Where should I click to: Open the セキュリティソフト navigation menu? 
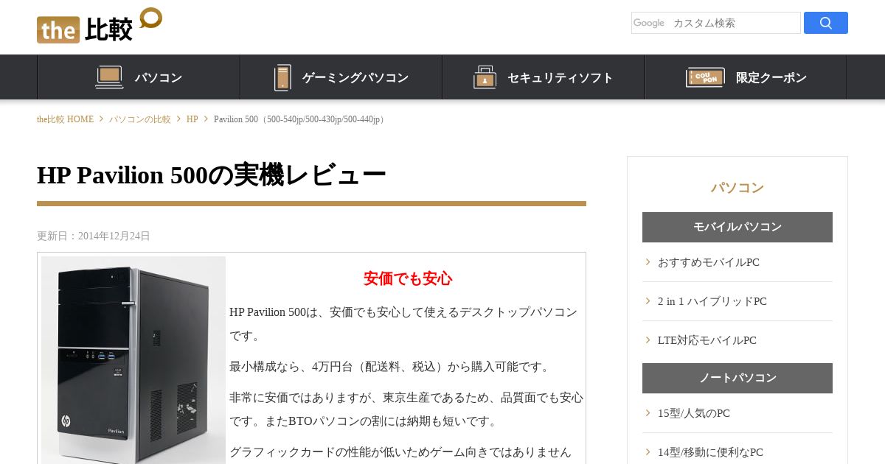coord(544,77)
